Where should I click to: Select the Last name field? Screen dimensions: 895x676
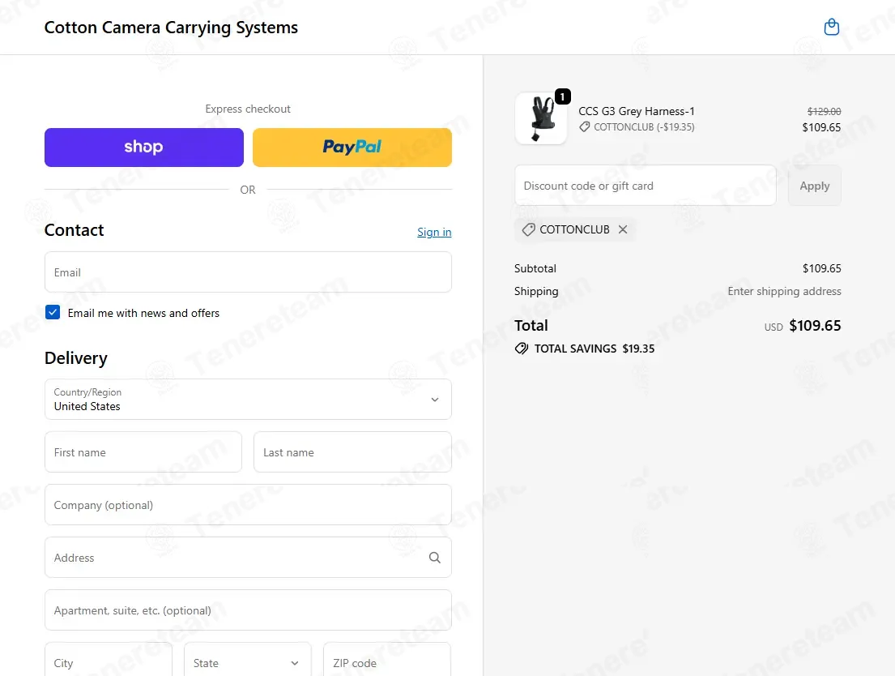point(352,452)
